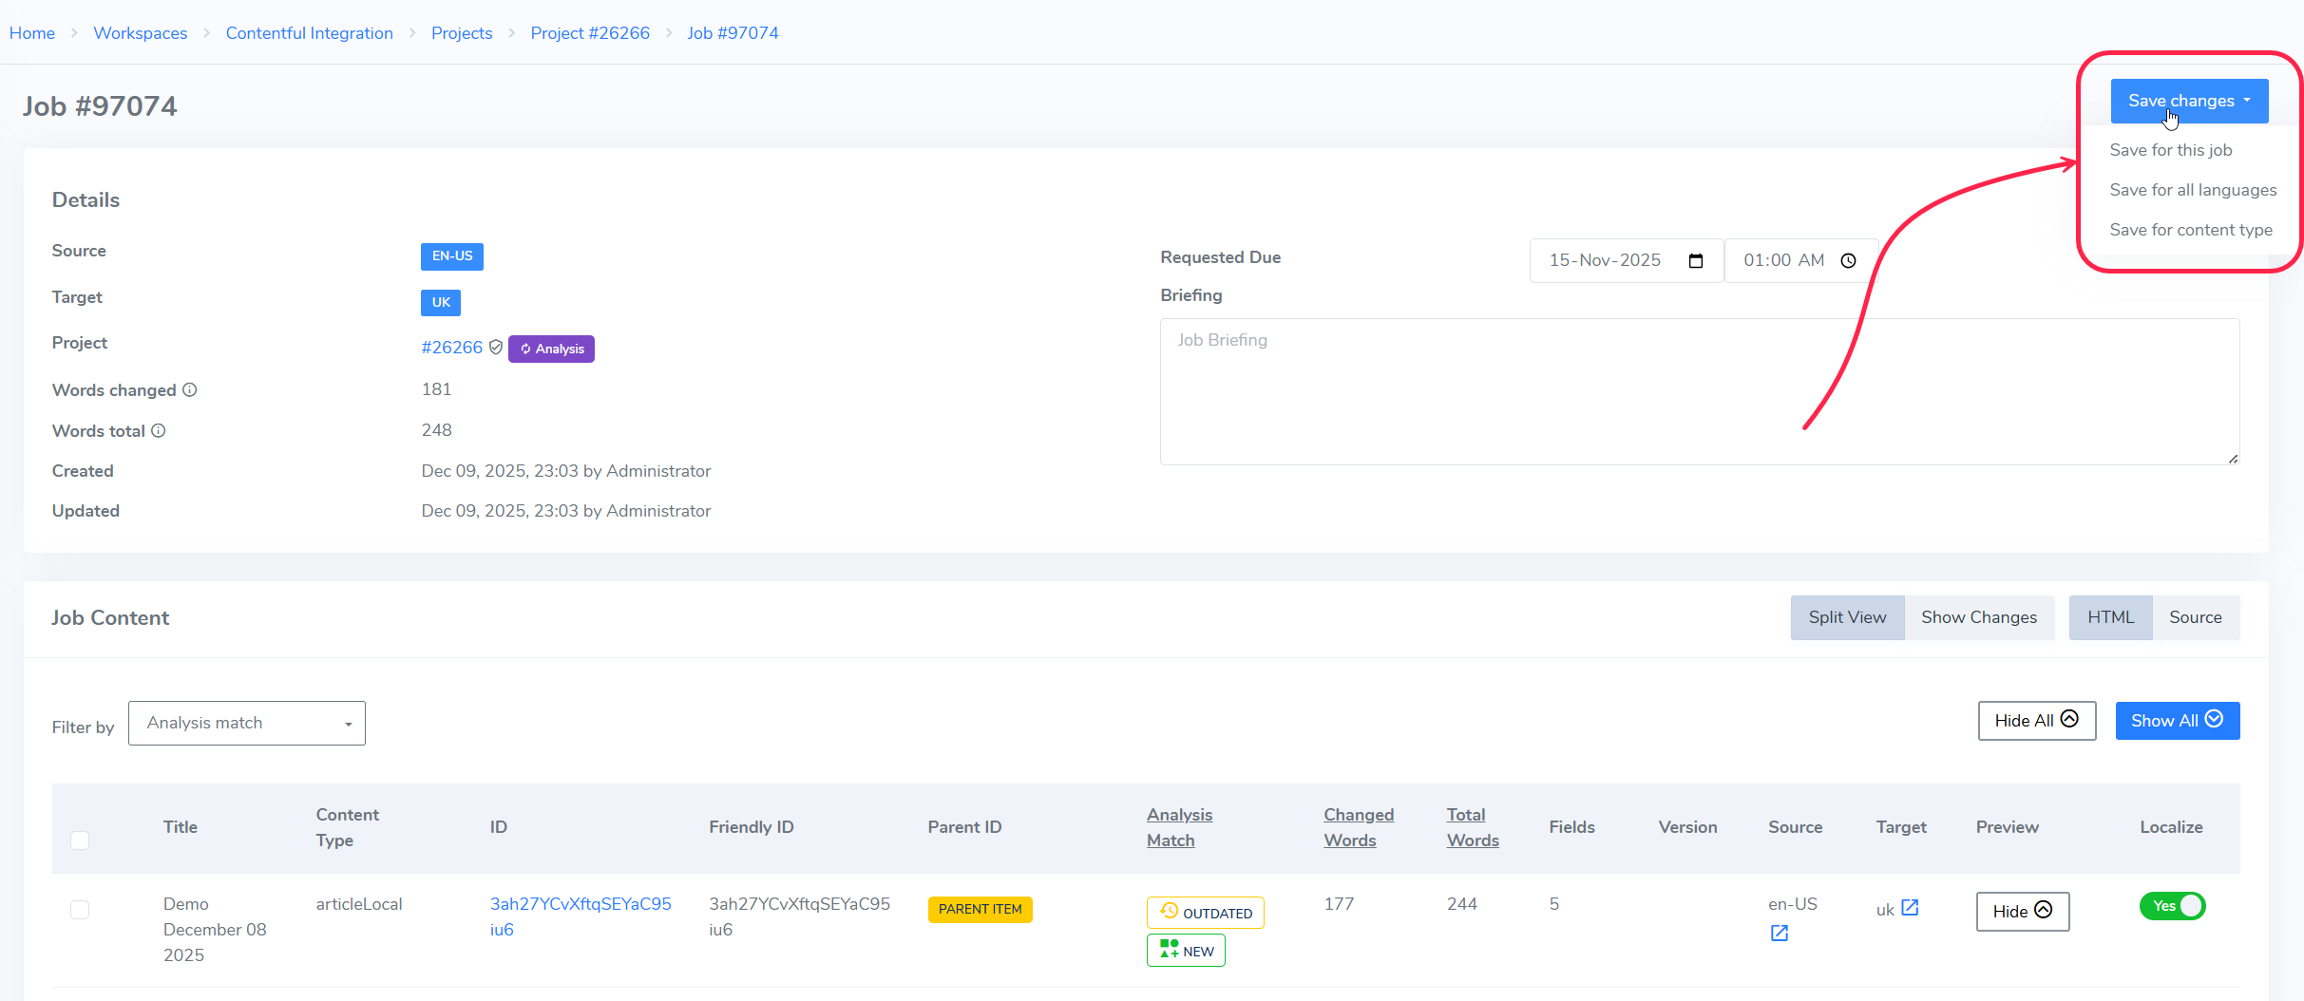Viewport: 2304px width, 1001px height.
Task: Click the articleLocal content type cell
Action: coord(359,904)
